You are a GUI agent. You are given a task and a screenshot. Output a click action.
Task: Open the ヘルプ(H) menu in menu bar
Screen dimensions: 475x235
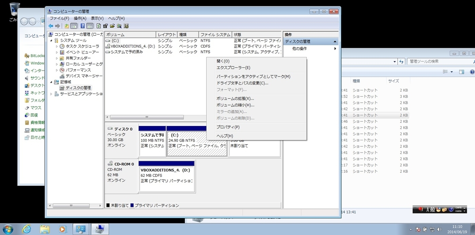pos(116,18)
